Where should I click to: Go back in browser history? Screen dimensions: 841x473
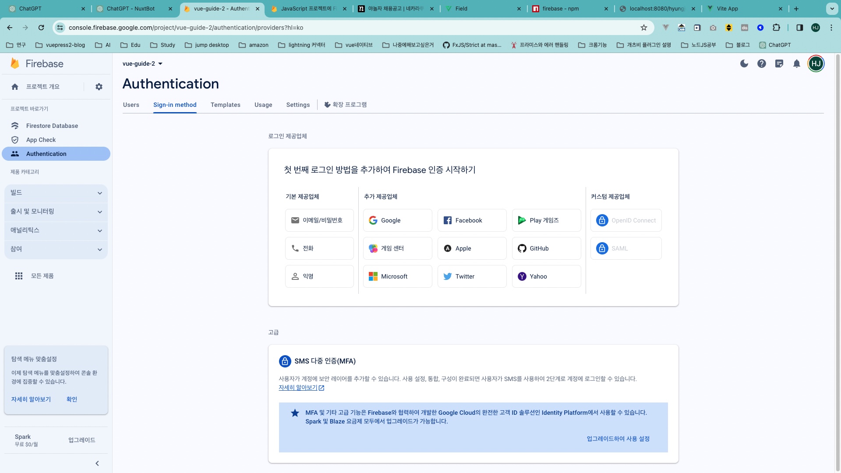pyautogui.click(x=10, y=28)
